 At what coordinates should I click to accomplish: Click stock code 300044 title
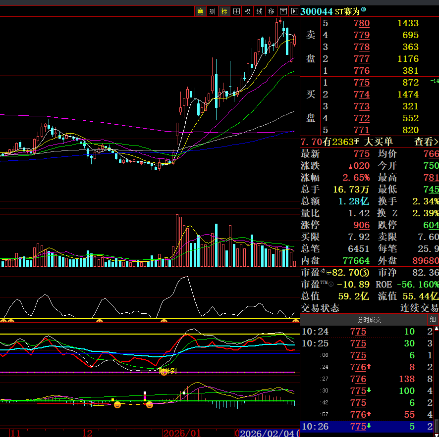pos(317,11)
